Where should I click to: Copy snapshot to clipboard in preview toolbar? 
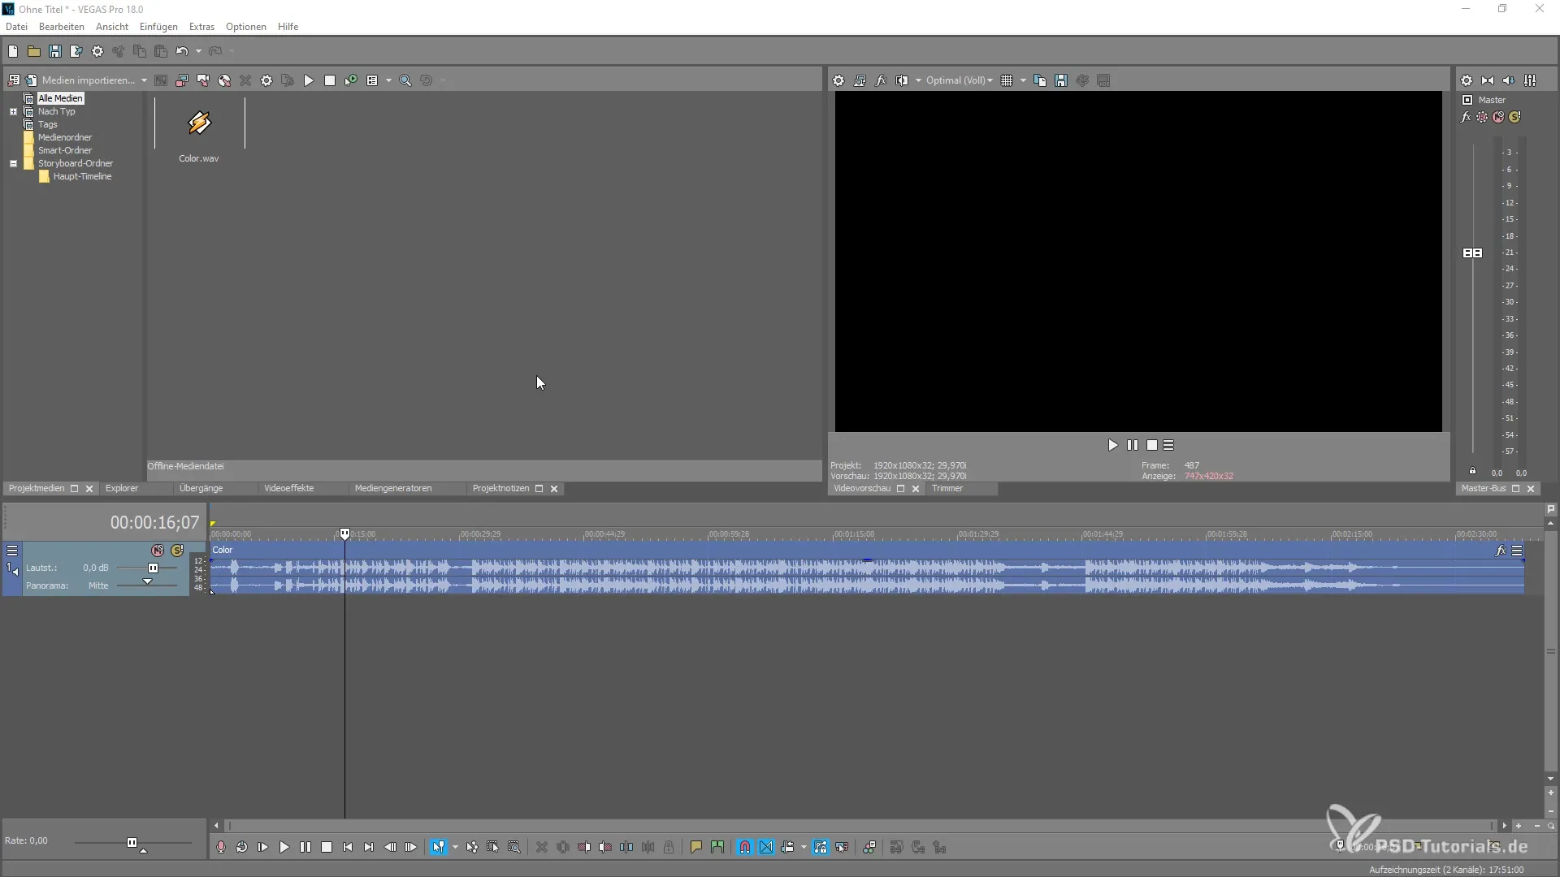tap(1040, 80)
